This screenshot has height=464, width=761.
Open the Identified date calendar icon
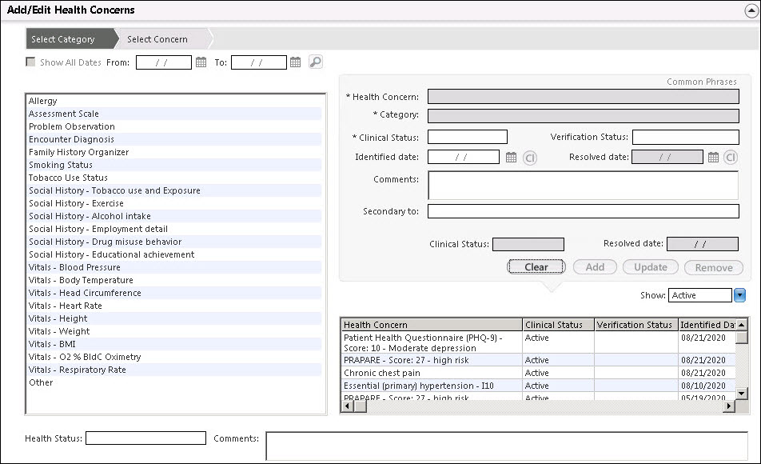tap(511, 158)
